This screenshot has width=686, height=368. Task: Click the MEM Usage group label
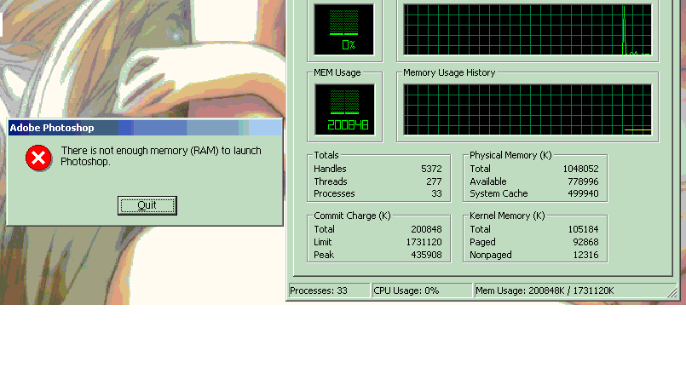coord(337,72)
